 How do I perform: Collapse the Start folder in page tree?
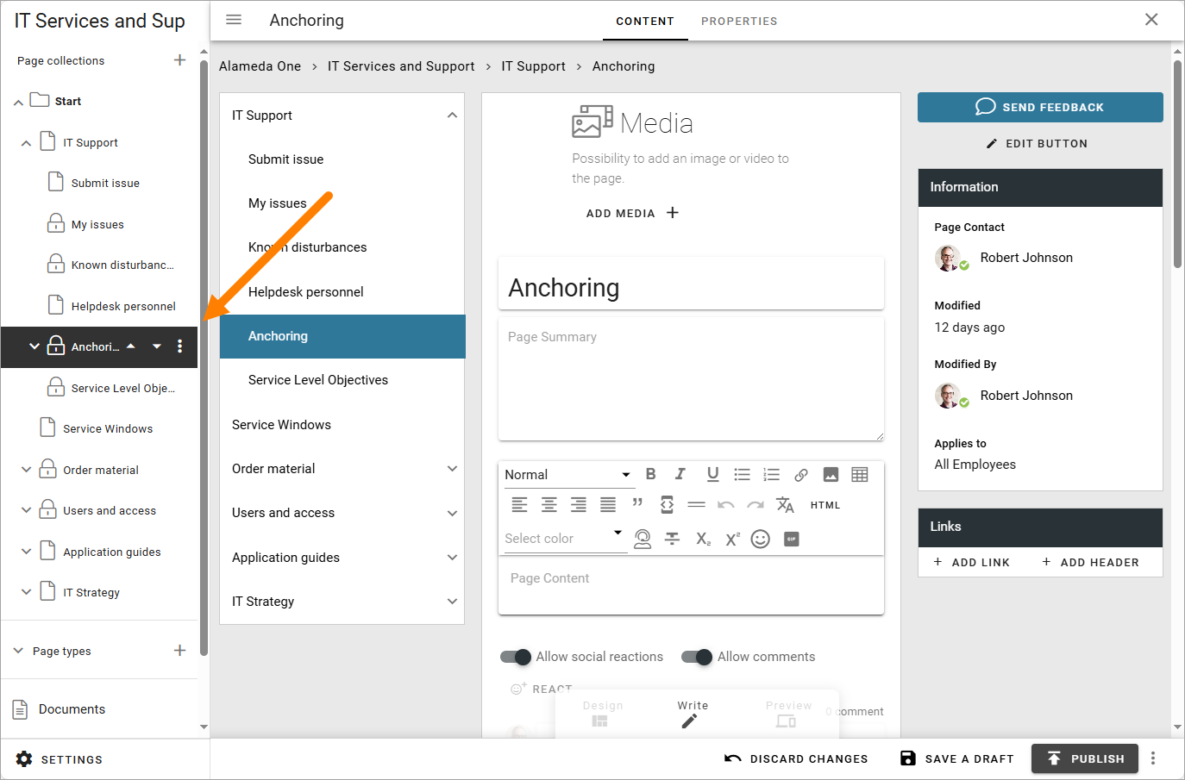click(x=18, y=102)
